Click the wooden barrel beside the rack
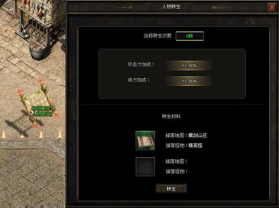Image resolution: width=279 pixels, height=208 pixels. pos(38,50)
